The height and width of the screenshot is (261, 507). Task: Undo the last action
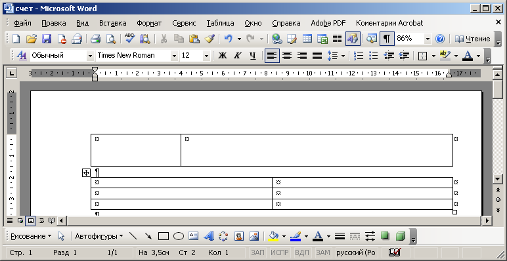[x=229, y=39]
